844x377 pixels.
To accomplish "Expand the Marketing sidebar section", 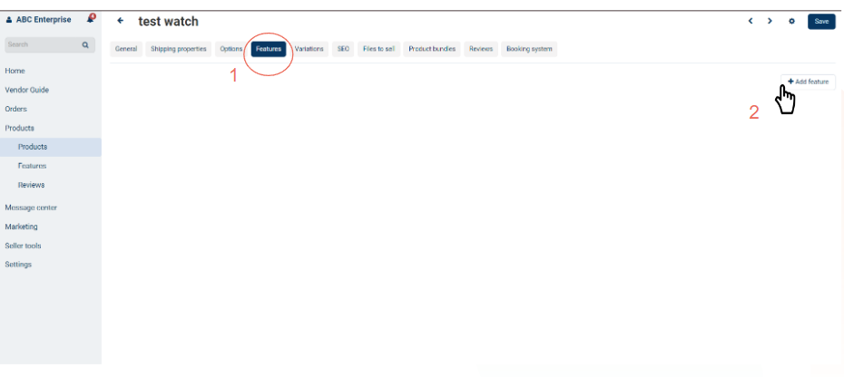I will [x=21, y=227].
